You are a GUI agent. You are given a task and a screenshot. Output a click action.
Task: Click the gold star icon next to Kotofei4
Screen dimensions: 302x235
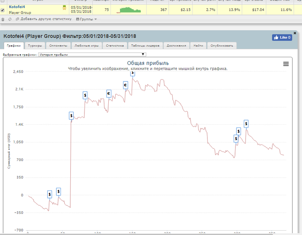coord(64,8)
